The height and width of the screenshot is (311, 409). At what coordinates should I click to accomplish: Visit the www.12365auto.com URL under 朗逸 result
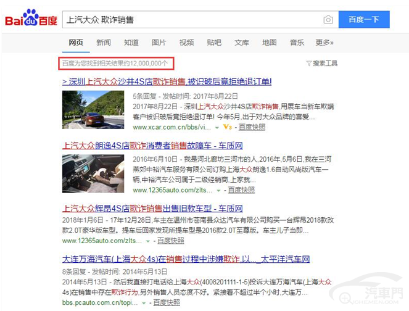click(x=172, y=190)
